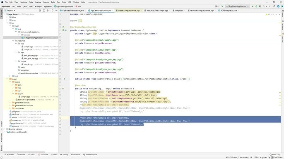This screenshot has height=159, width=284.
Task: Open the Event Log
Action: point(274,154)
